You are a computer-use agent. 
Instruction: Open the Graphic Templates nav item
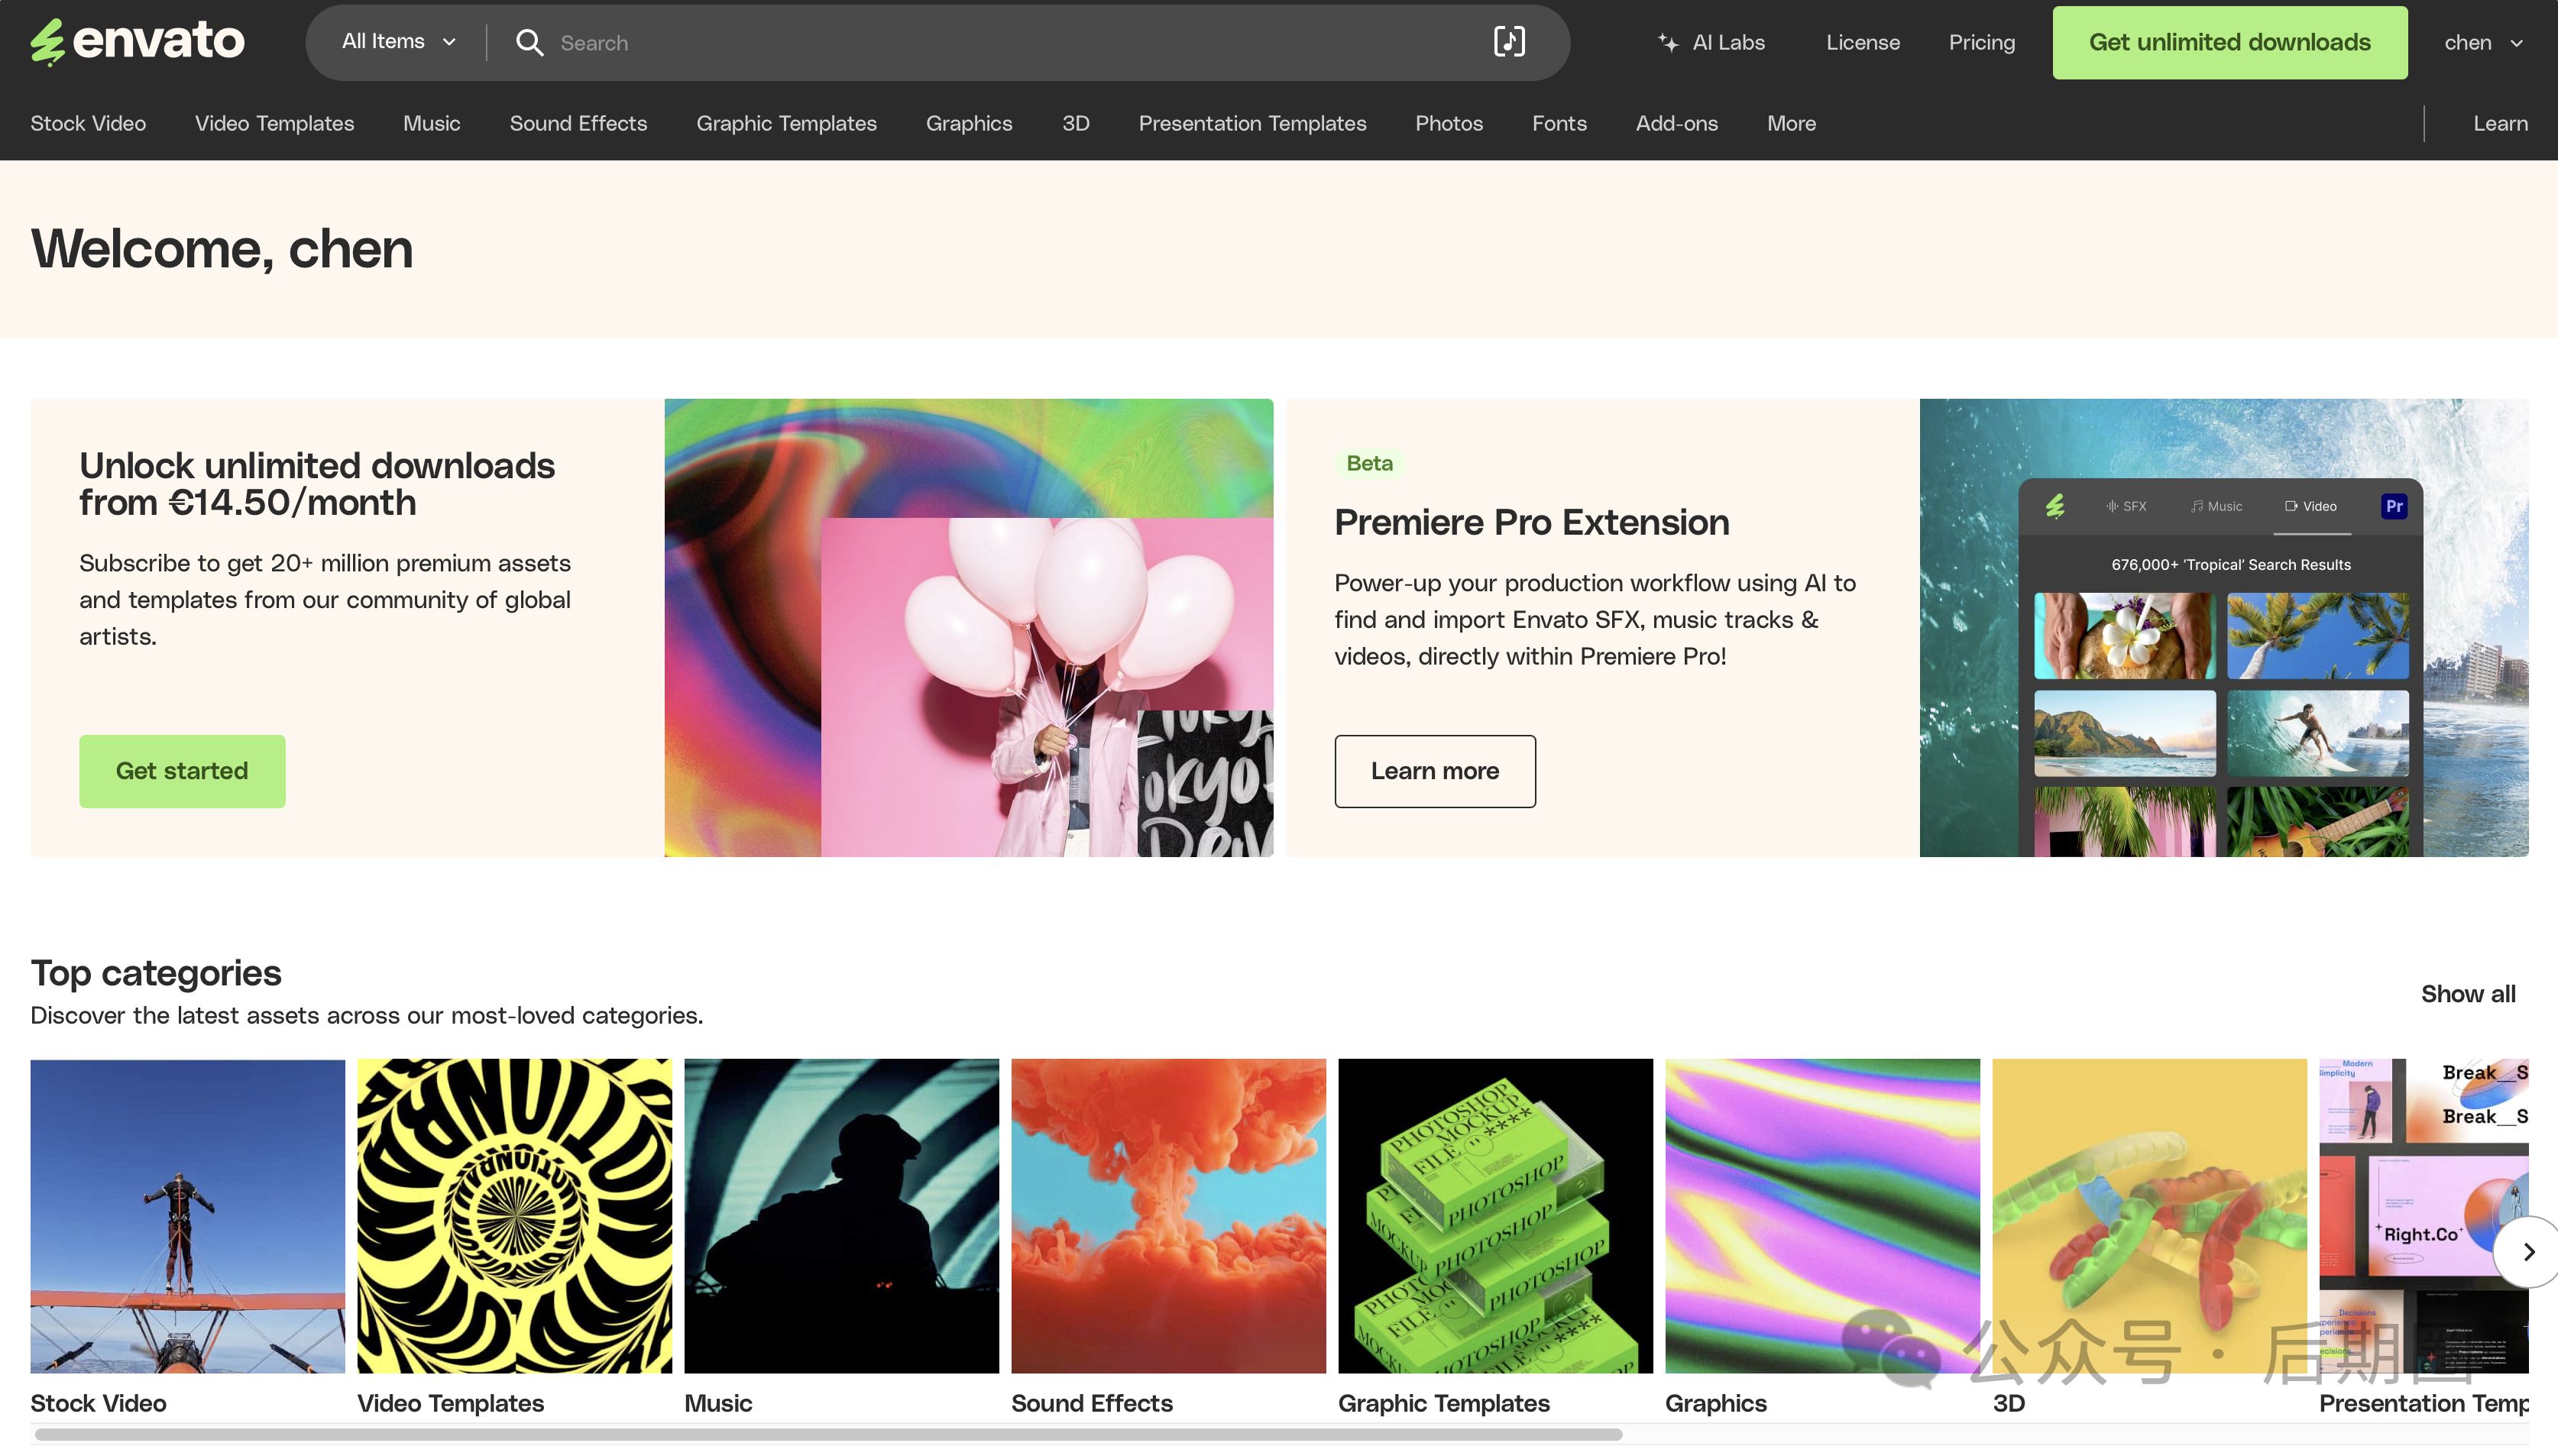coord(786,123)
